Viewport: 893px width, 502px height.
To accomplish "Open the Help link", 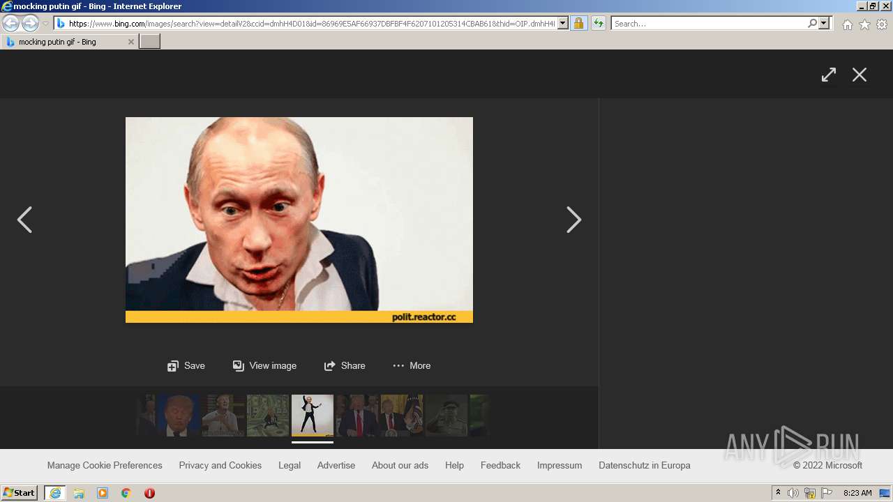I will [454, 465].
